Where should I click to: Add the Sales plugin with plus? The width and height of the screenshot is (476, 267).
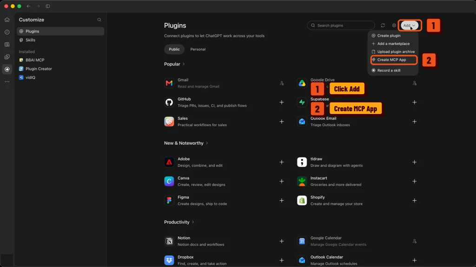coord(282,122)
